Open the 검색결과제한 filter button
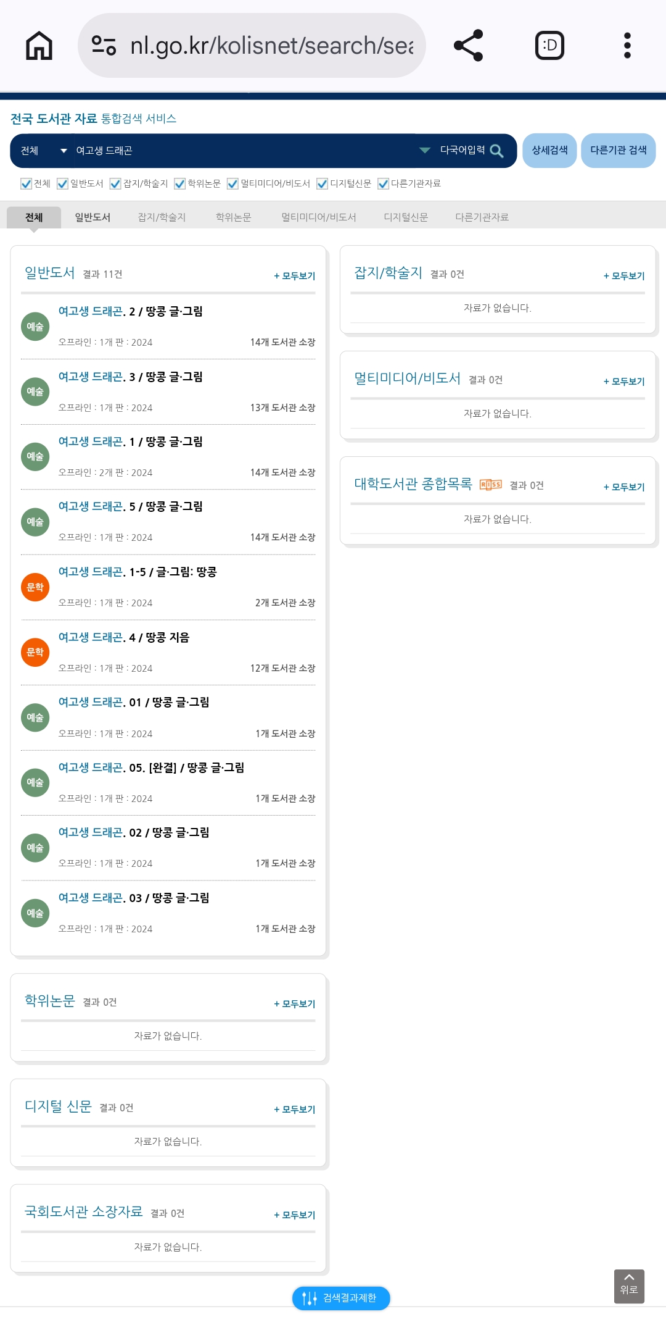The height and width of the screenshot is (1317, 666). [x=341, y=1298]
